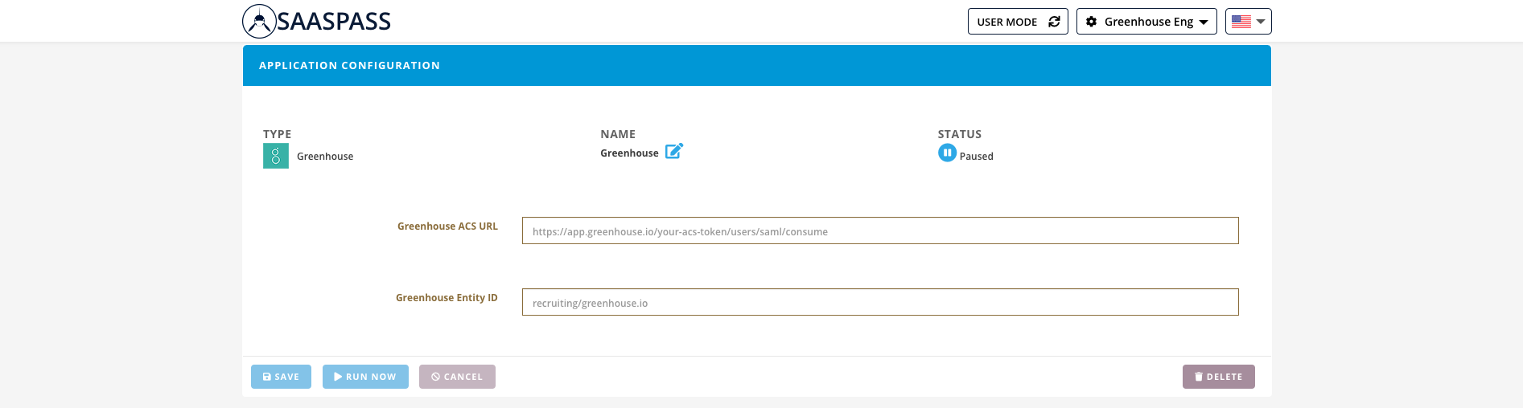Toggle the blue Paused status icon
This screenshot has height=408, width=1523.
click(x=947, y=153)
